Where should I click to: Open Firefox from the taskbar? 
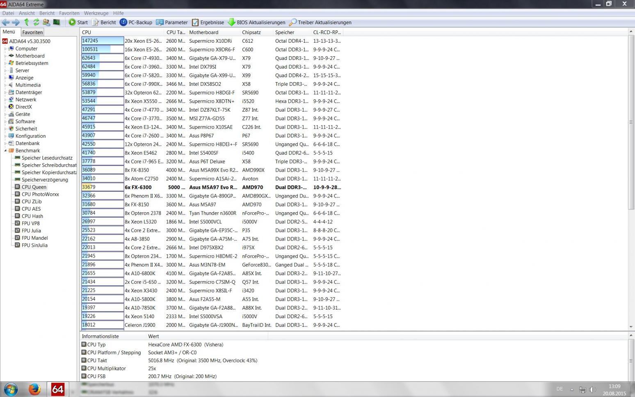coord(34,389)
